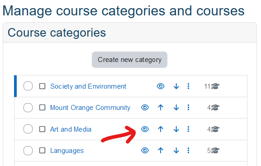Check the Art and Media checkbox
The height and width of the screenshot is (166, 261).
42,129
